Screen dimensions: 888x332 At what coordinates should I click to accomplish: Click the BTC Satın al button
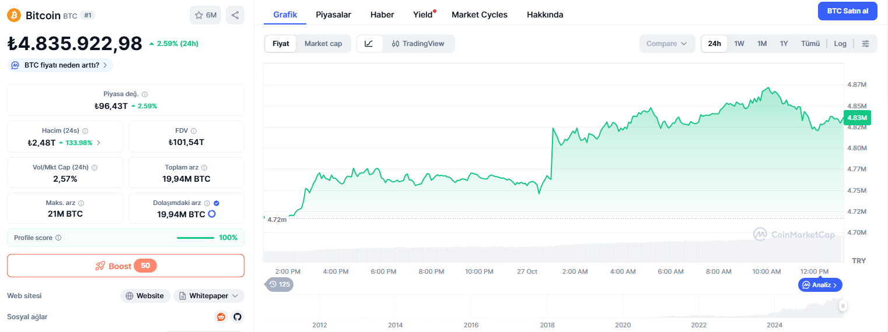848,11
